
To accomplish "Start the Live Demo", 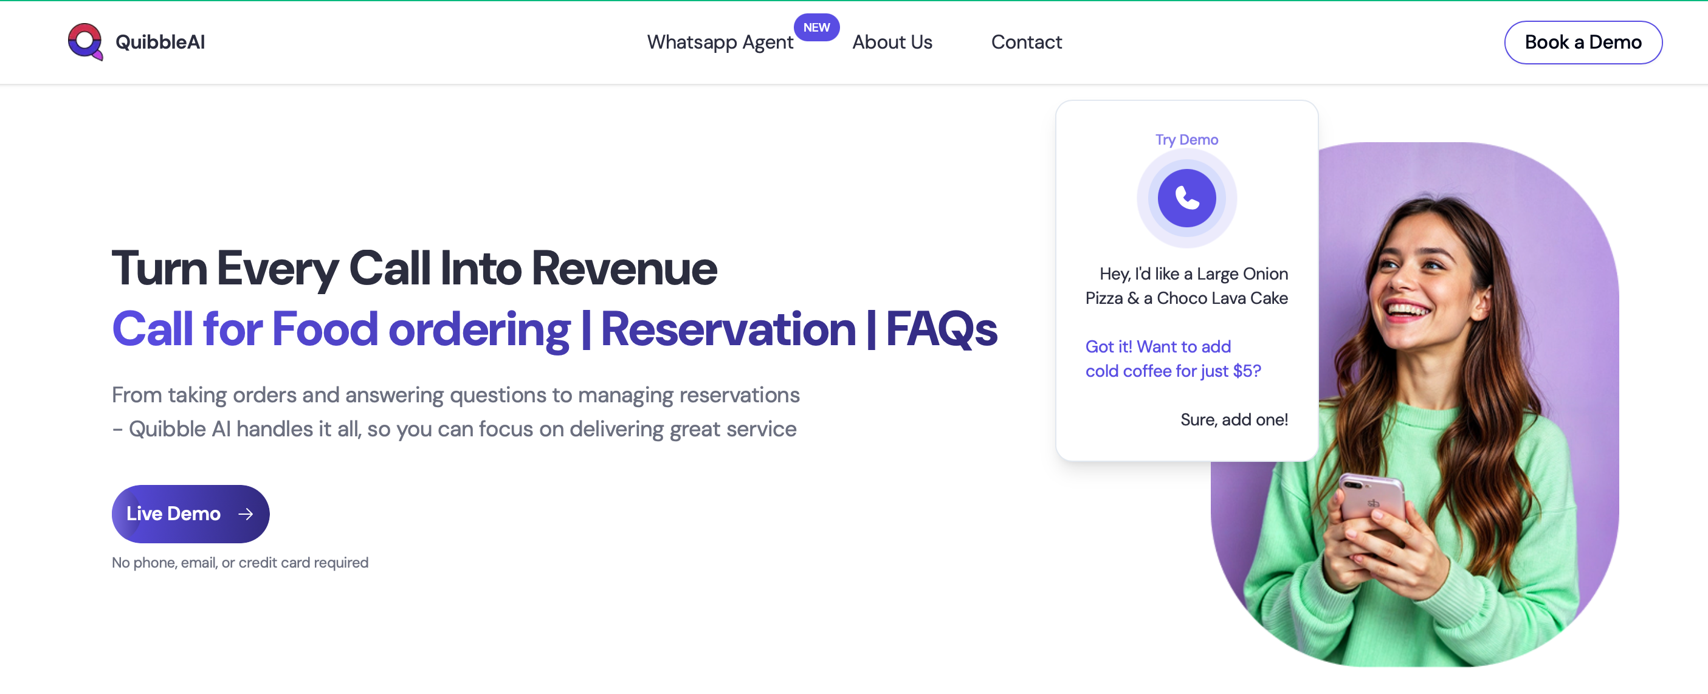I will [x=174, y=514].
